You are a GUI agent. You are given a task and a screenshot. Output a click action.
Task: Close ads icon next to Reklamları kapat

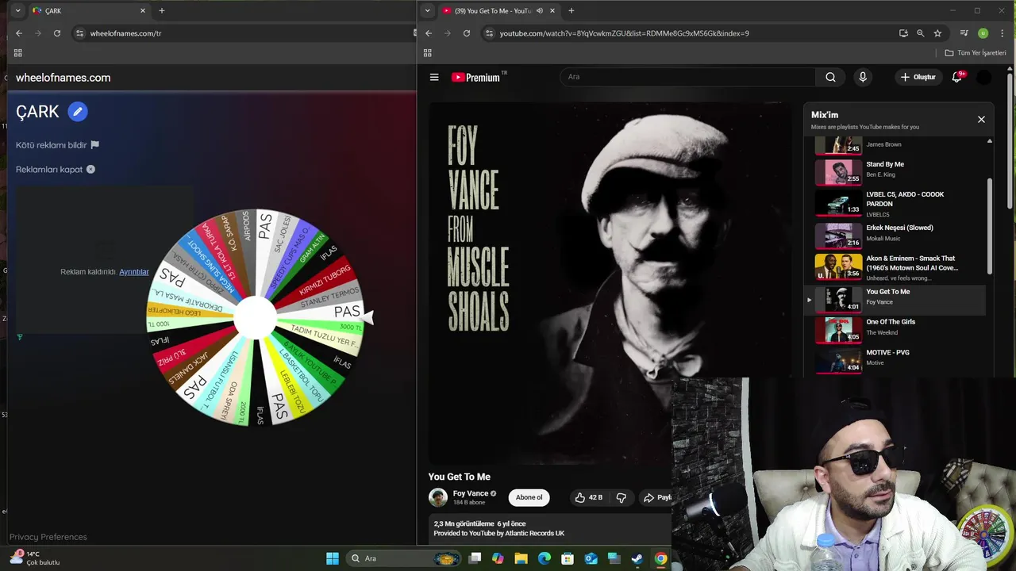90,169
